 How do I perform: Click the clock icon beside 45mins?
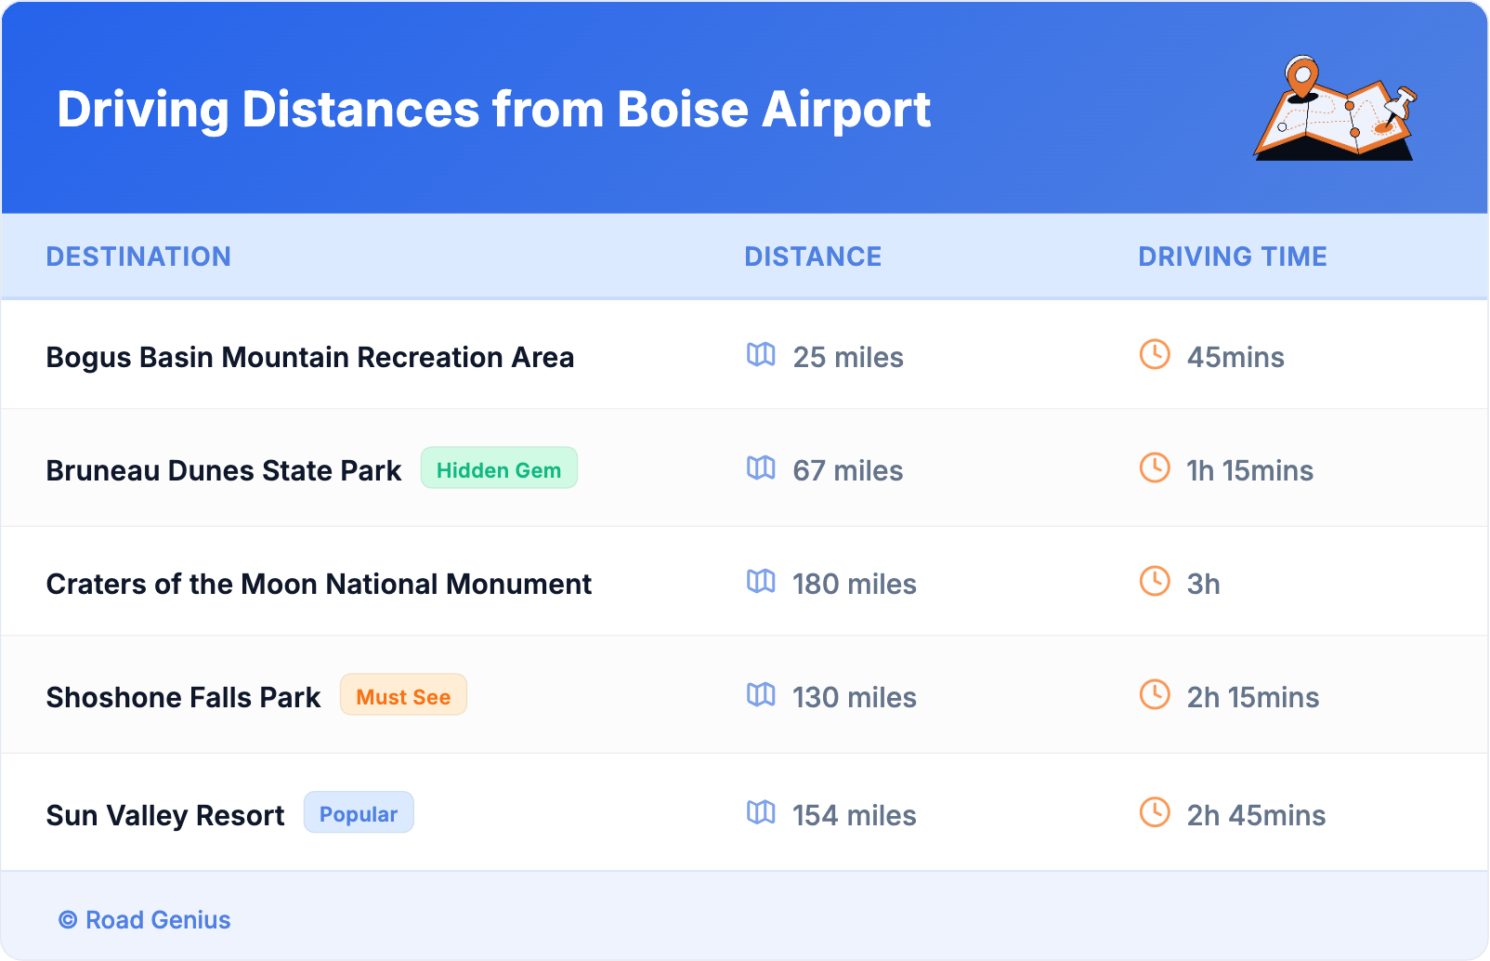1155,355
